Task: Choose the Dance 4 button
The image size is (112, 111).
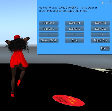Action: (74, 23)
